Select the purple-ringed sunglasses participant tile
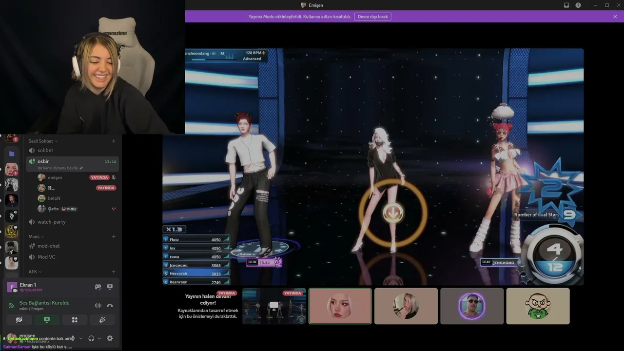The width and height of the screenshot is (624, 351). pos(472,306)
